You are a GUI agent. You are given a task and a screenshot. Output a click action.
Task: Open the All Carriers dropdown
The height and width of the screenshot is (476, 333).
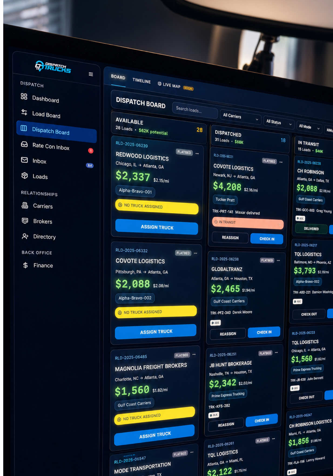click(240, 117)
